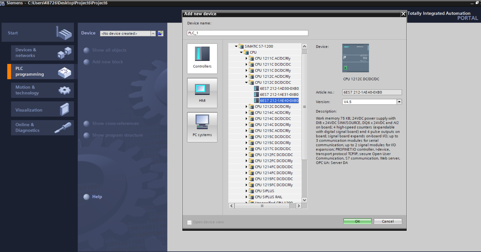Click the Show program structure bullet icon
The image size is (481, 252).
click(86, 135)
